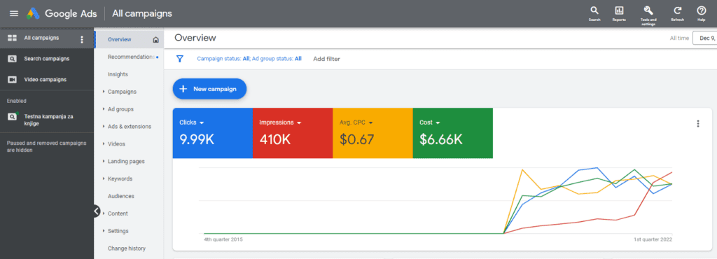The width and height of the screenshot is (717, 259).
Task: Open three-dot menu beside All campaigns
Action: (82, 39)
